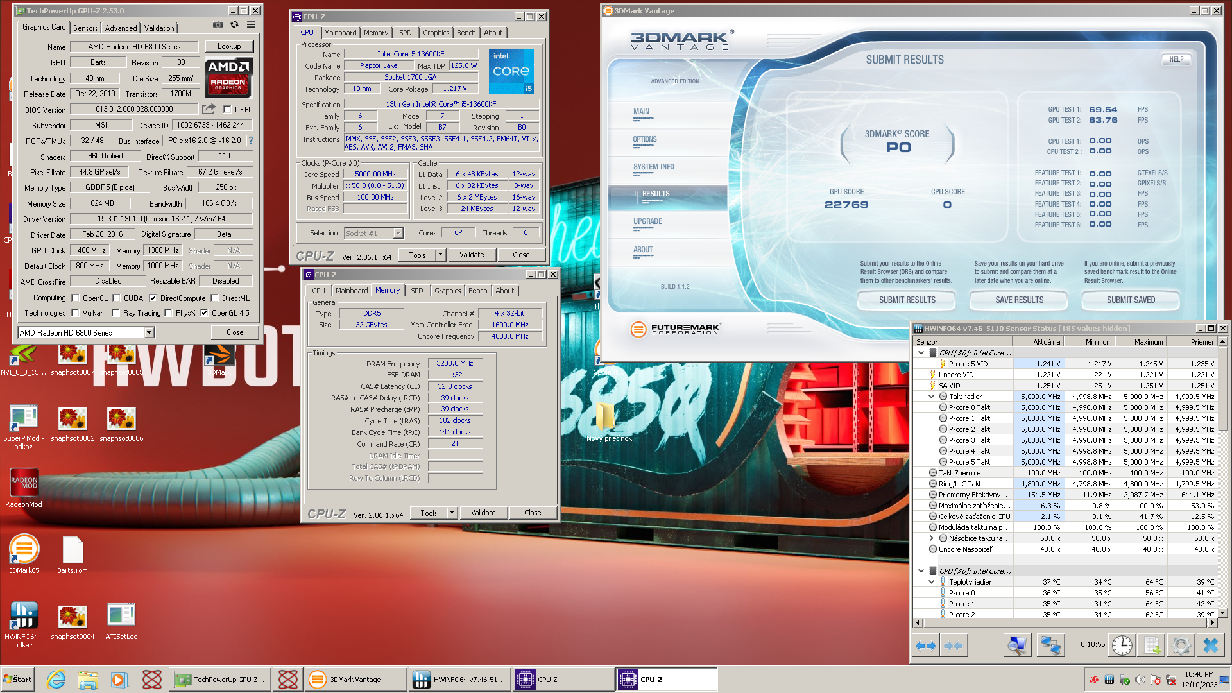Screen dimensions: 1232x693
Task: Toggle the Vulkan checkbox
Action: click(x=76, y=313)
